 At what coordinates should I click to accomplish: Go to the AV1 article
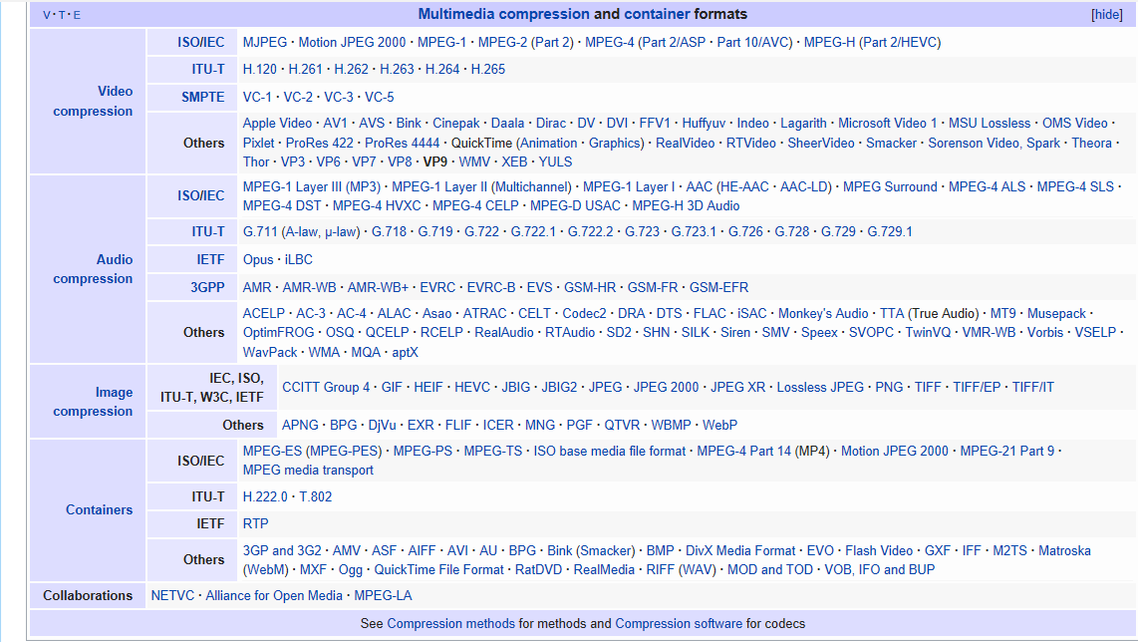335,124
